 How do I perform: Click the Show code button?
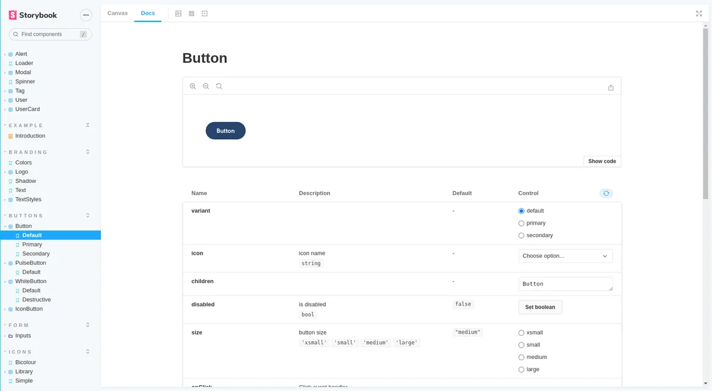point(601,161)
